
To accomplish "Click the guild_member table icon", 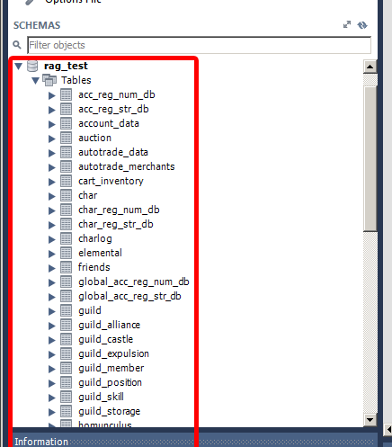I will (x=66, y=368).
